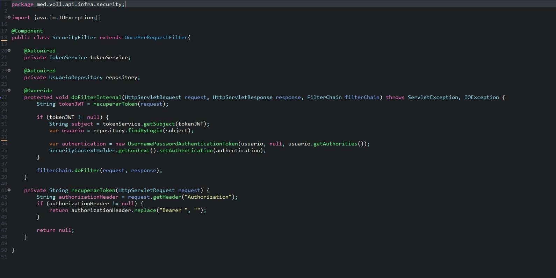Image resolution: width=556 pixels, height=278 pixels.
Task: Click the "ServletException" exception name
Action: point(433,97)
